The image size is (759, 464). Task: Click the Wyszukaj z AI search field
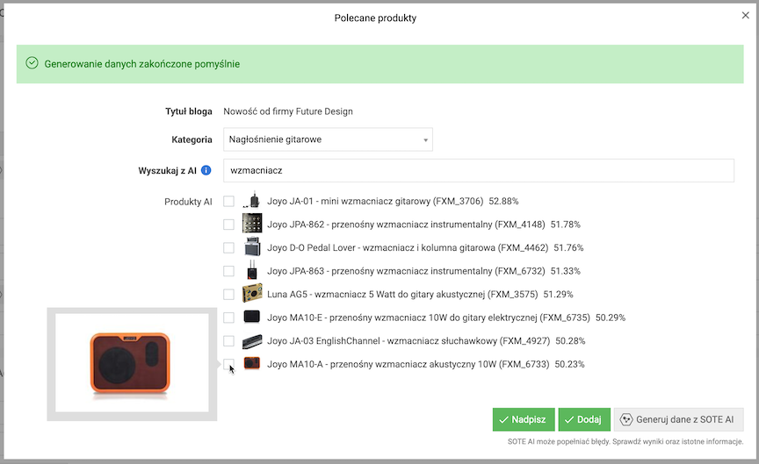(x=478, y=171)
